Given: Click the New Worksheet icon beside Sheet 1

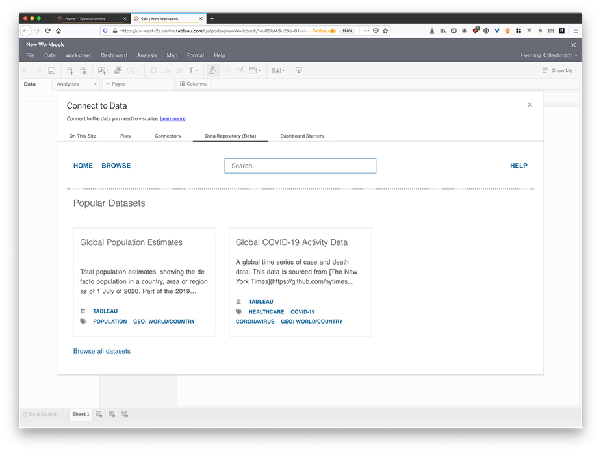Looking at the screenshot, I should 99,414.
